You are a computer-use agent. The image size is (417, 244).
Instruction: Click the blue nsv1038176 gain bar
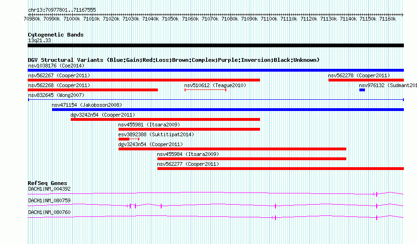coord(216,70)
